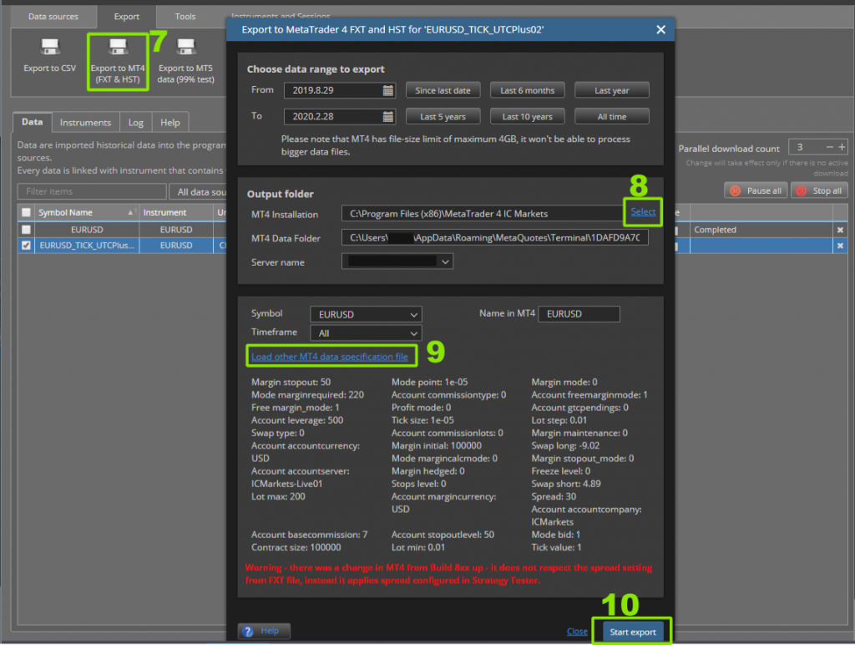Select the Data tab
855x645 pixels.
click(33, 122)
